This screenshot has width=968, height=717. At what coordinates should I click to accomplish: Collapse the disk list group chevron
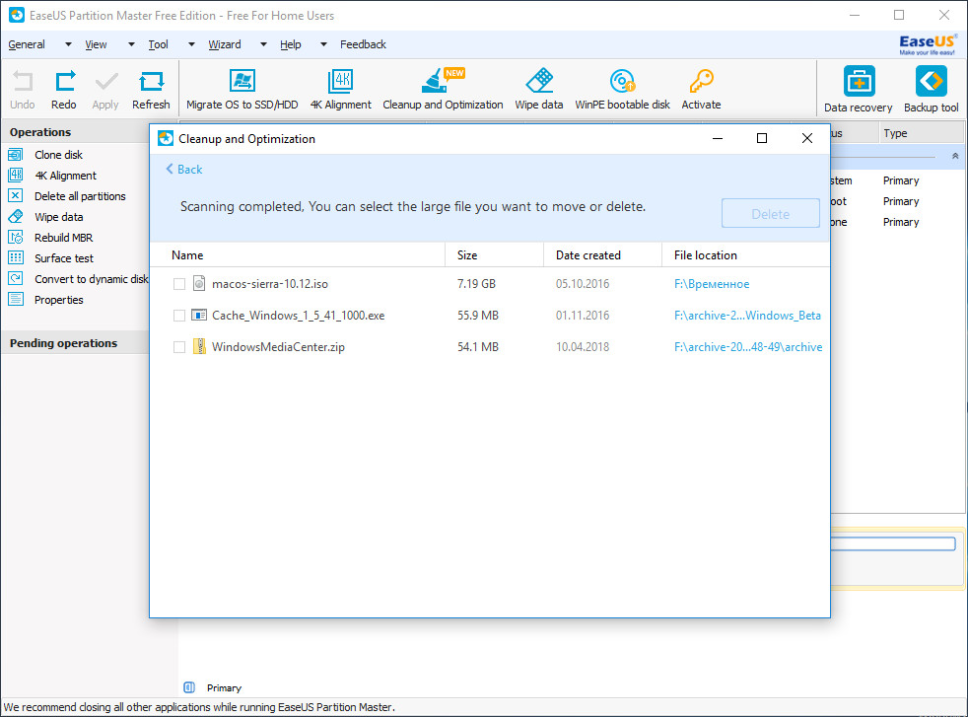click(955, 156)
